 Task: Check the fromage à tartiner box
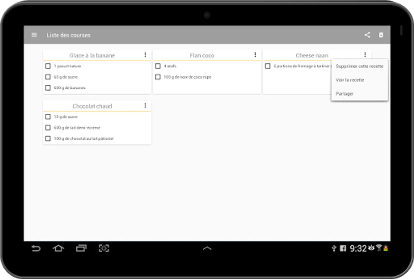268,66
